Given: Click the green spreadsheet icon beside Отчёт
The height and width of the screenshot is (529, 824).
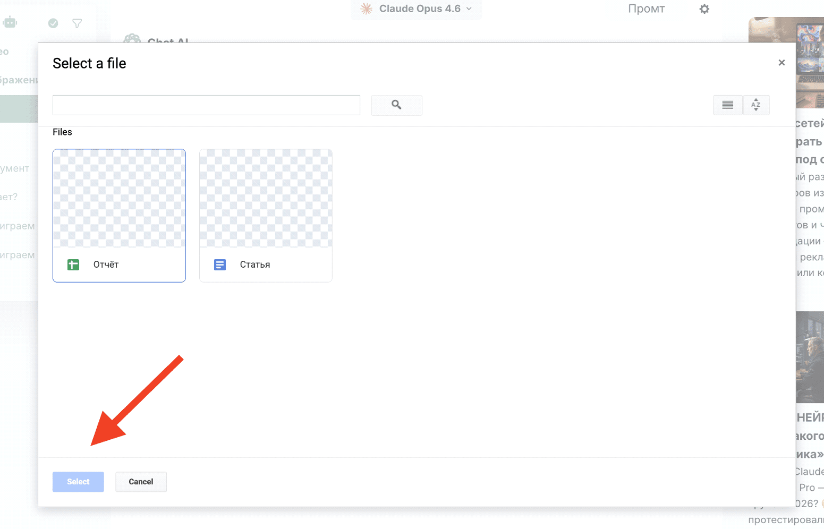Looking at the screenshot, I should [73, 264].
